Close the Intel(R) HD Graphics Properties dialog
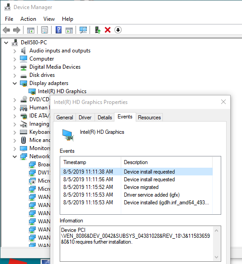242x264 pixels. [x=223, y=102]
